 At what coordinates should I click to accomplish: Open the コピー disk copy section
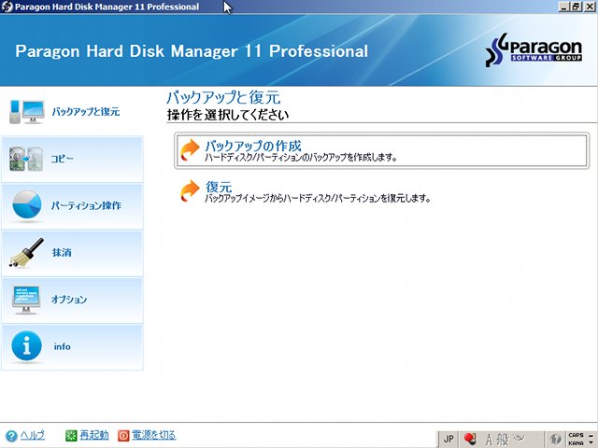pos(72,159)
